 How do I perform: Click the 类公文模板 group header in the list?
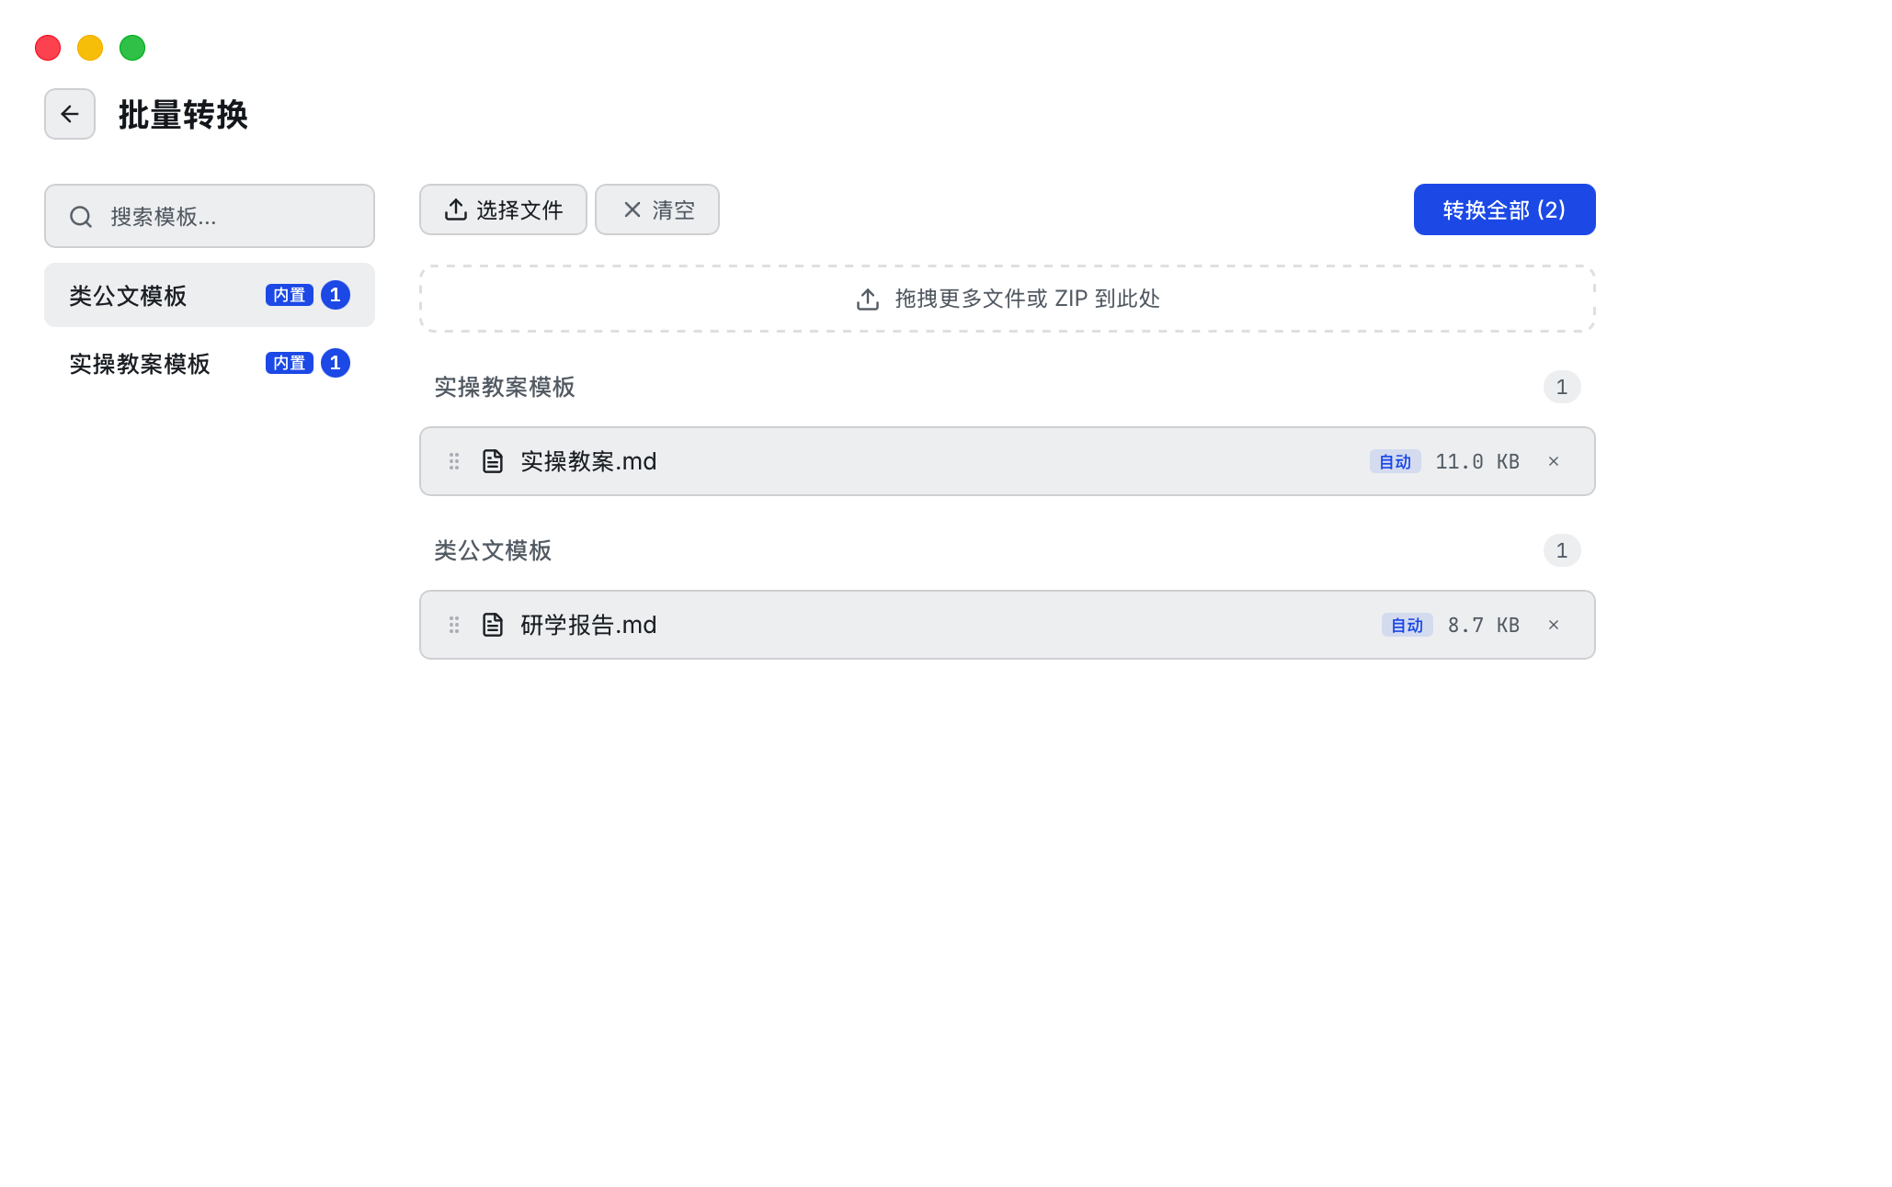[493, 550]
